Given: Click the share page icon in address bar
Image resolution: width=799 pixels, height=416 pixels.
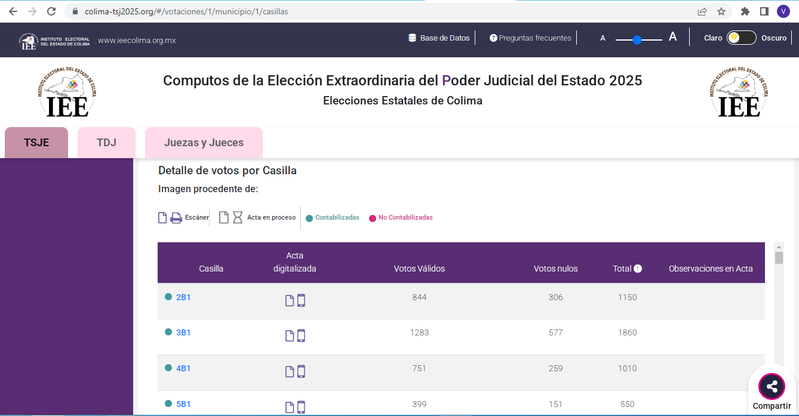Looking at the screenshot, I should 702,11.
